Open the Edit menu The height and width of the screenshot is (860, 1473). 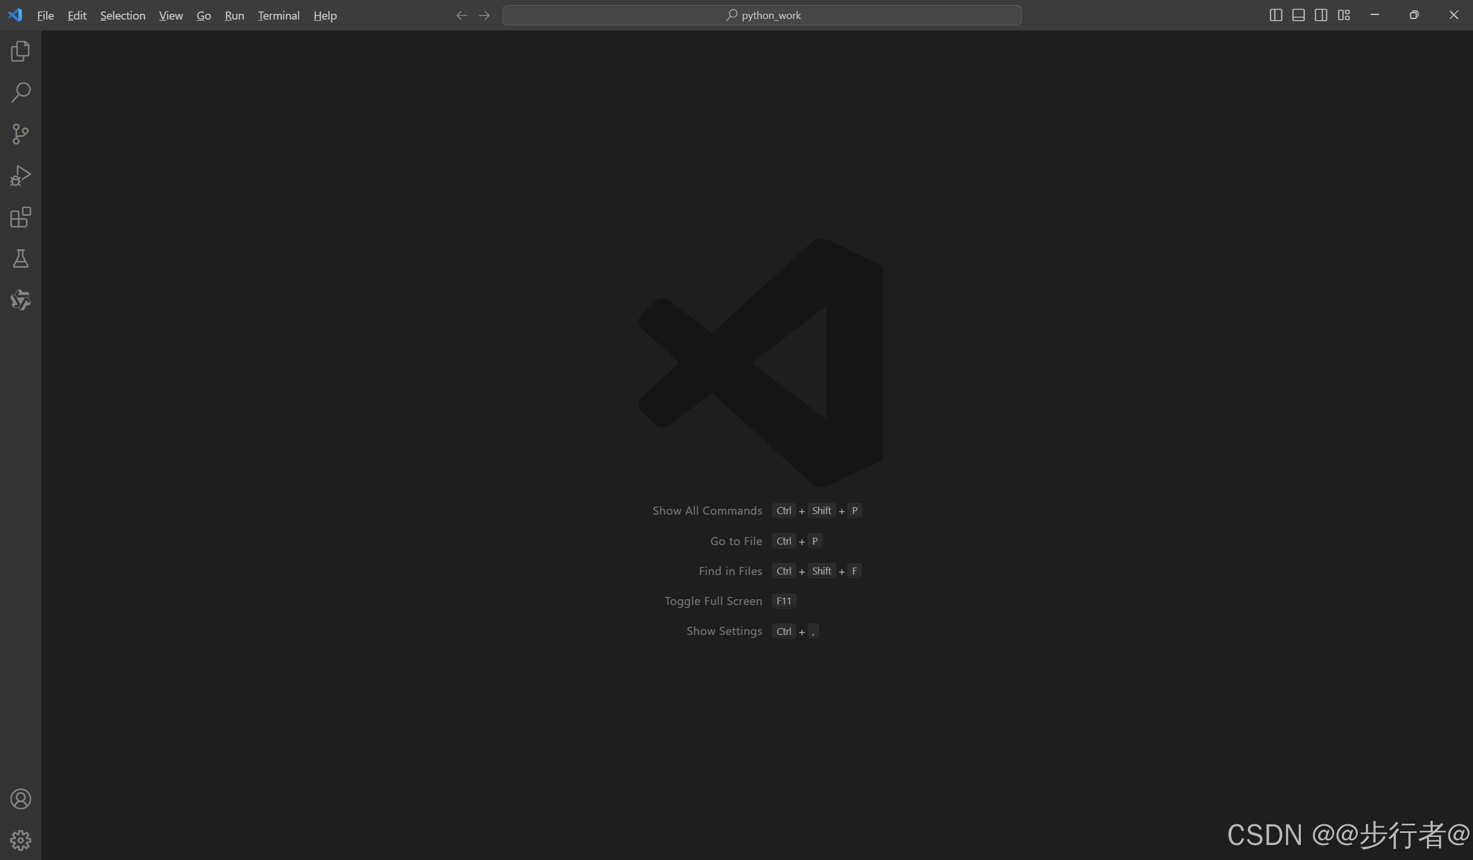click(77, 15)
